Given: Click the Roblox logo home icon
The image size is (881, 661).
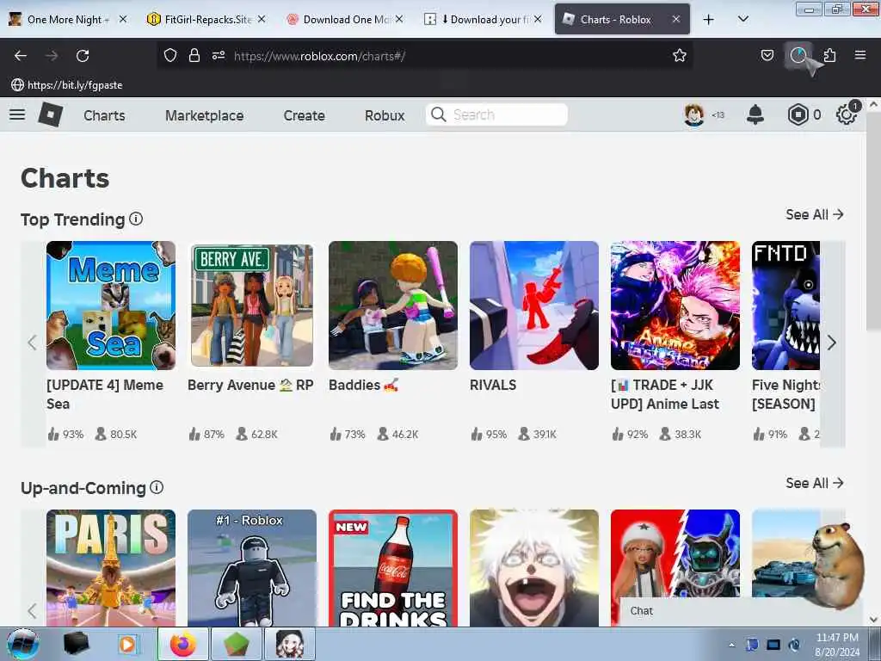Looking at the screenshot, I should tap(50, 114).
